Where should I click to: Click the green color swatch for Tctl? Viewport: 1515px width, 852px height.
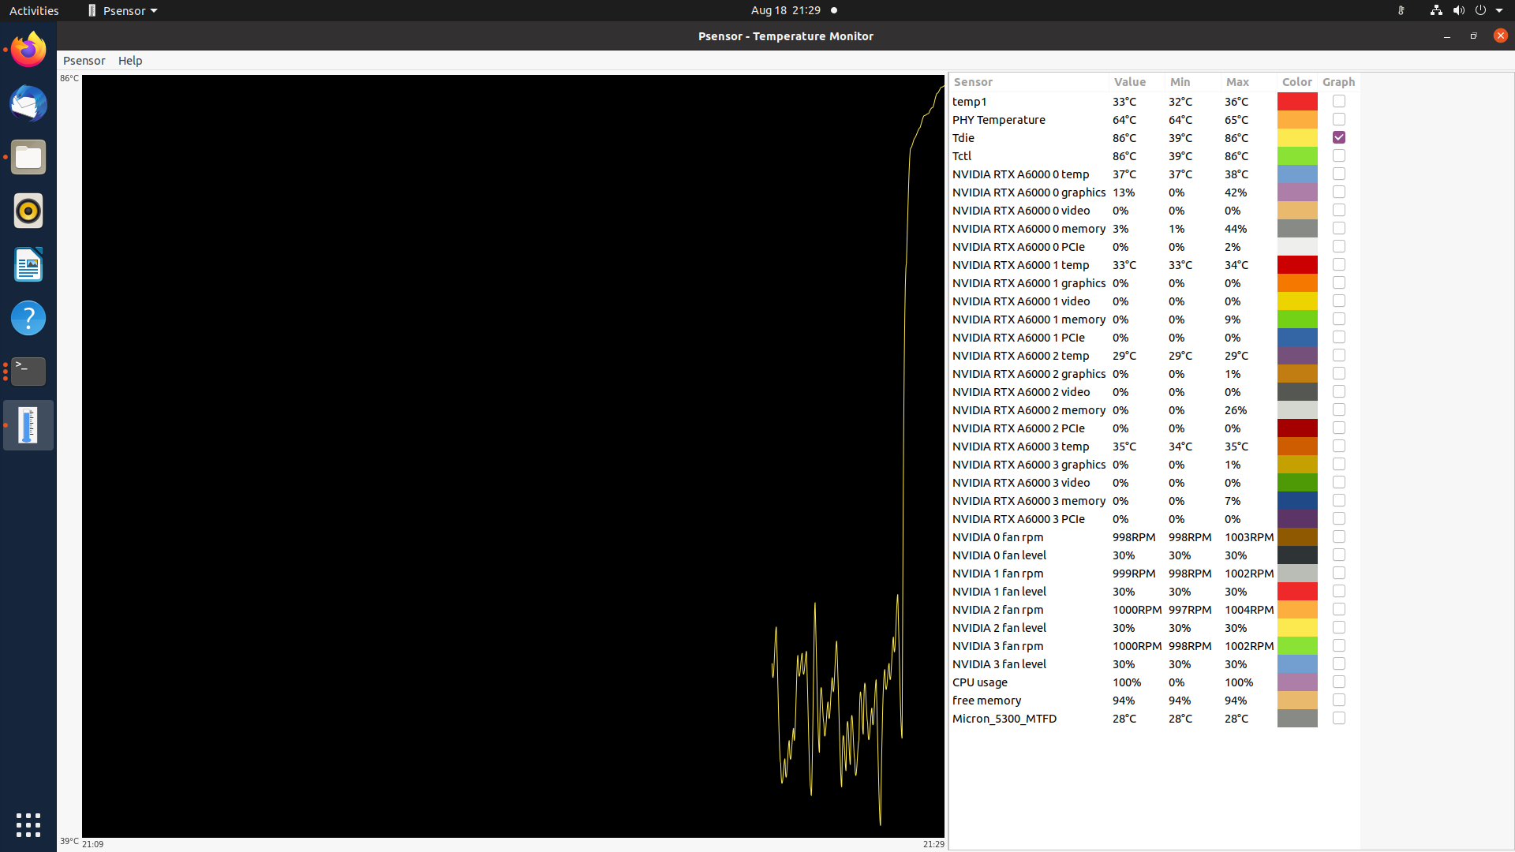(x=1297, y=155)
